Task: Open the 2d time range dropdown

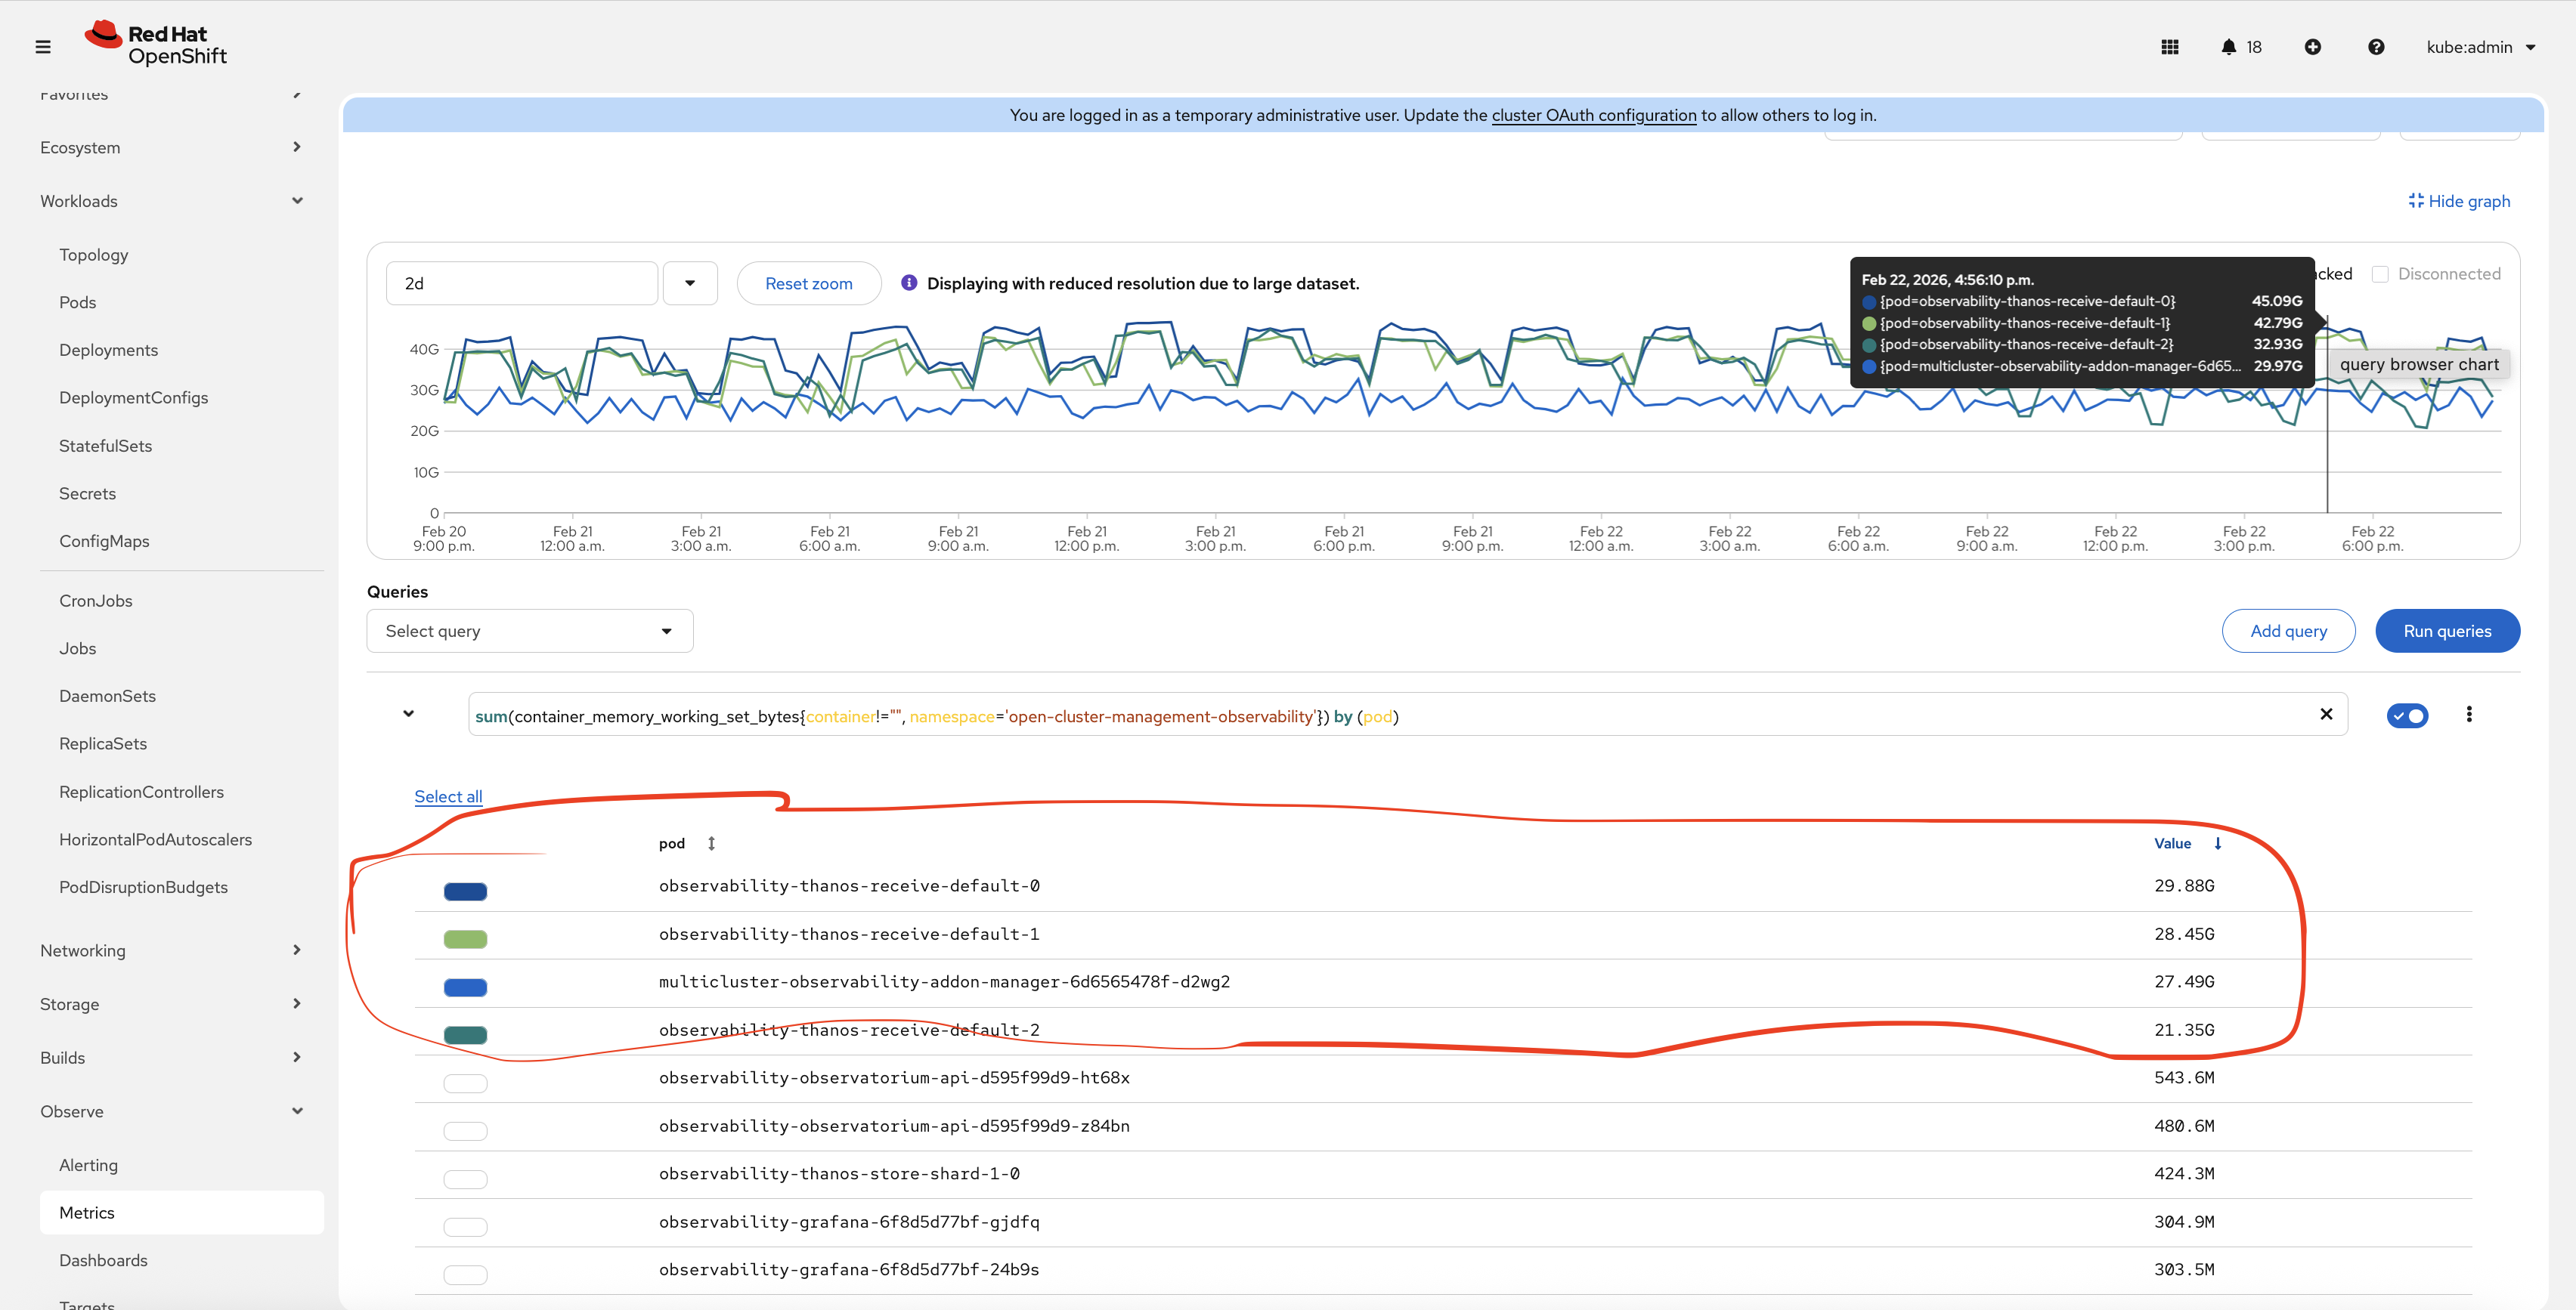Action: pyautogui.click(x=690, y=284)
